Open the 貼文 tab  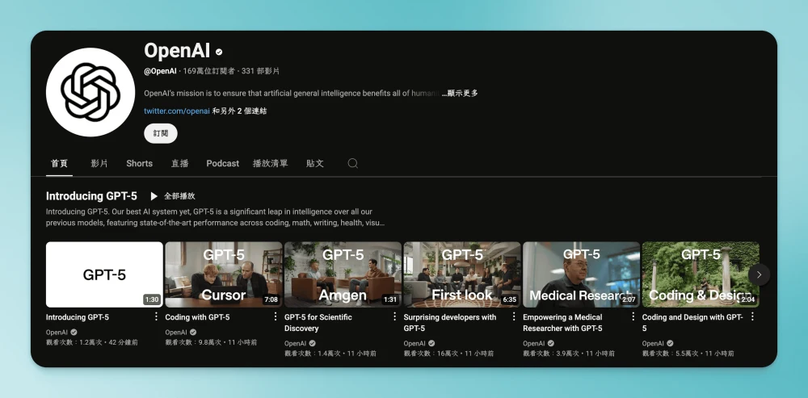click(315, 163)
